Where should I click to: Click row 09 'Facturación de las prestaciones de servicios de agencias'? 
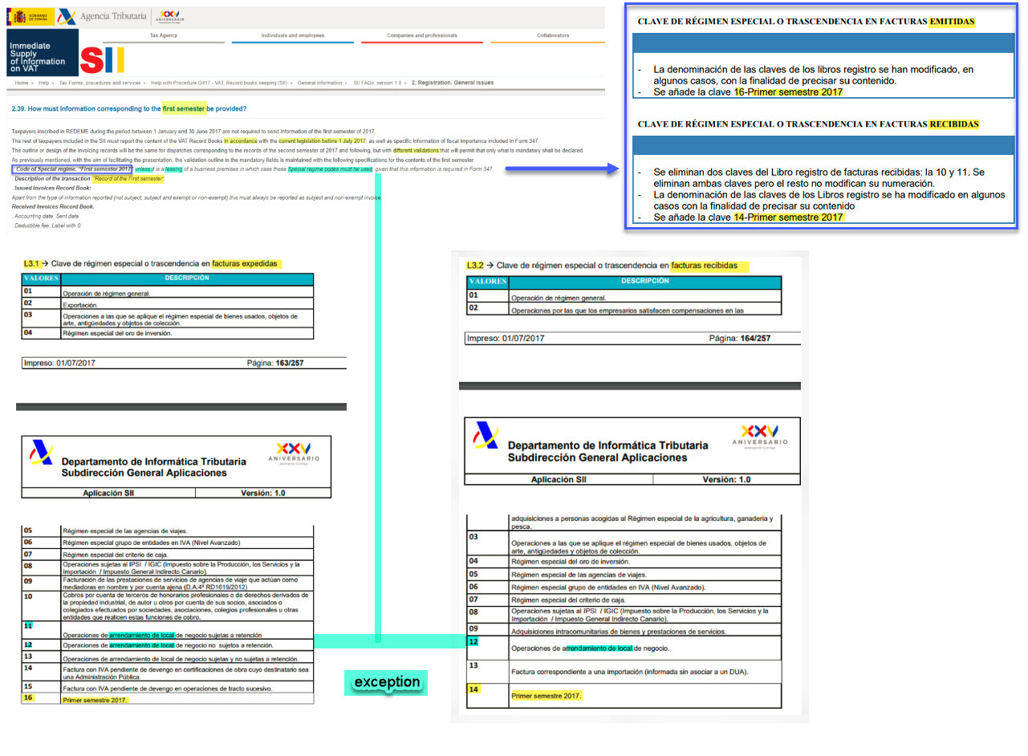point(168,582)
